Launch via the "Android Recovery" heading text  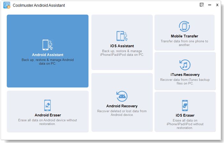[122, 106]
